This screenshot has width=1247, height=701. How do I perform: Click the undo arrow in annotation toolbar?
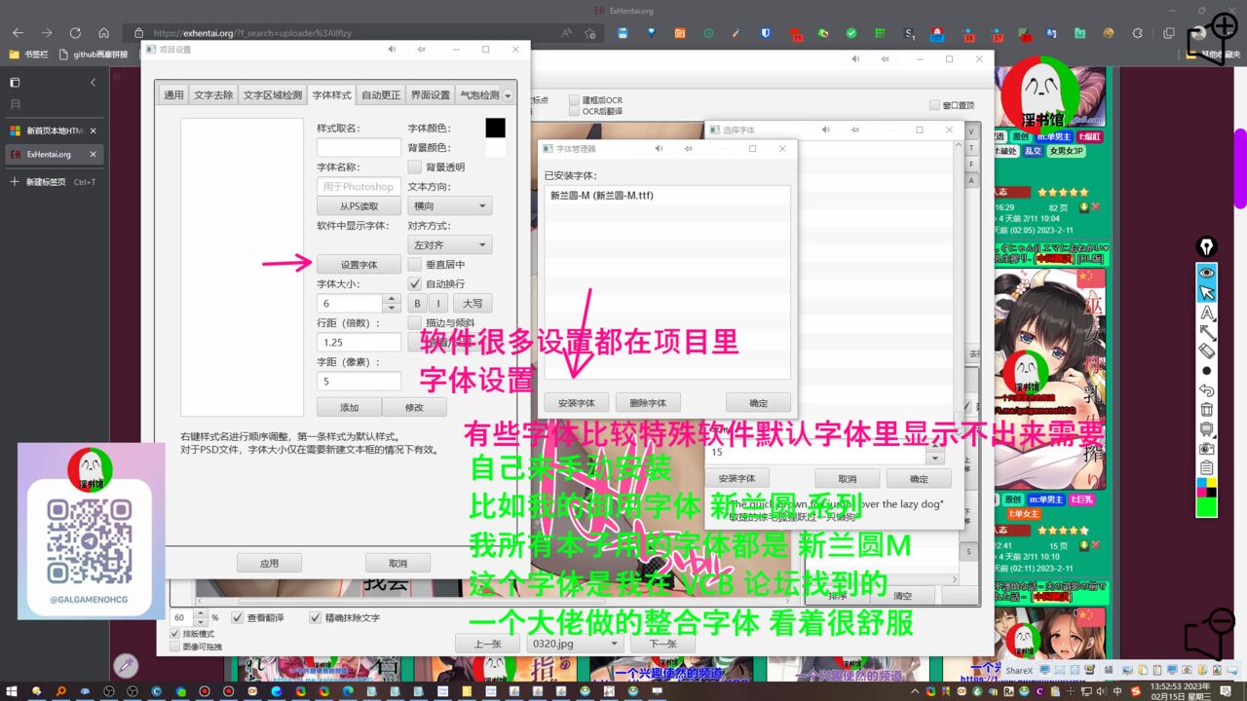click(x=1207, y=390)
